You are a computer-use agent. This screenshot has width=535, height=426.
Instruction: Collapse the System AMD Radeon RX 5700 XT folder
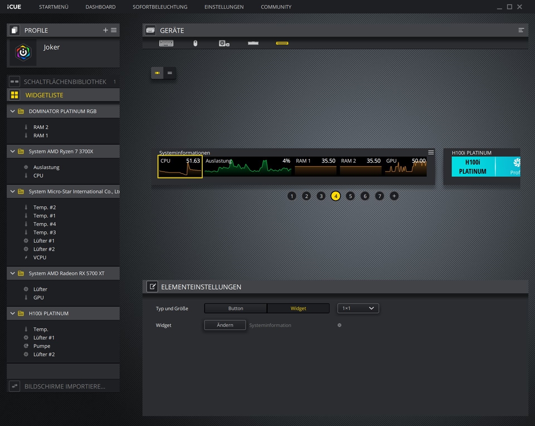(x=12, y=274)
